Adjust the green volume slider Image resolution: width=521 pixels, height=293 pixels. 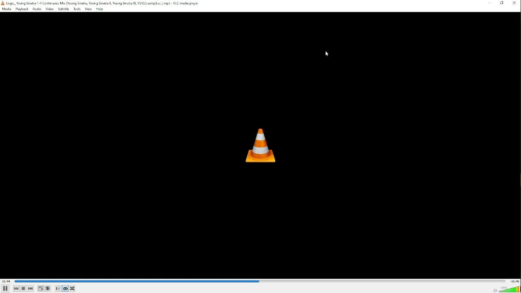tap(510, 289)
